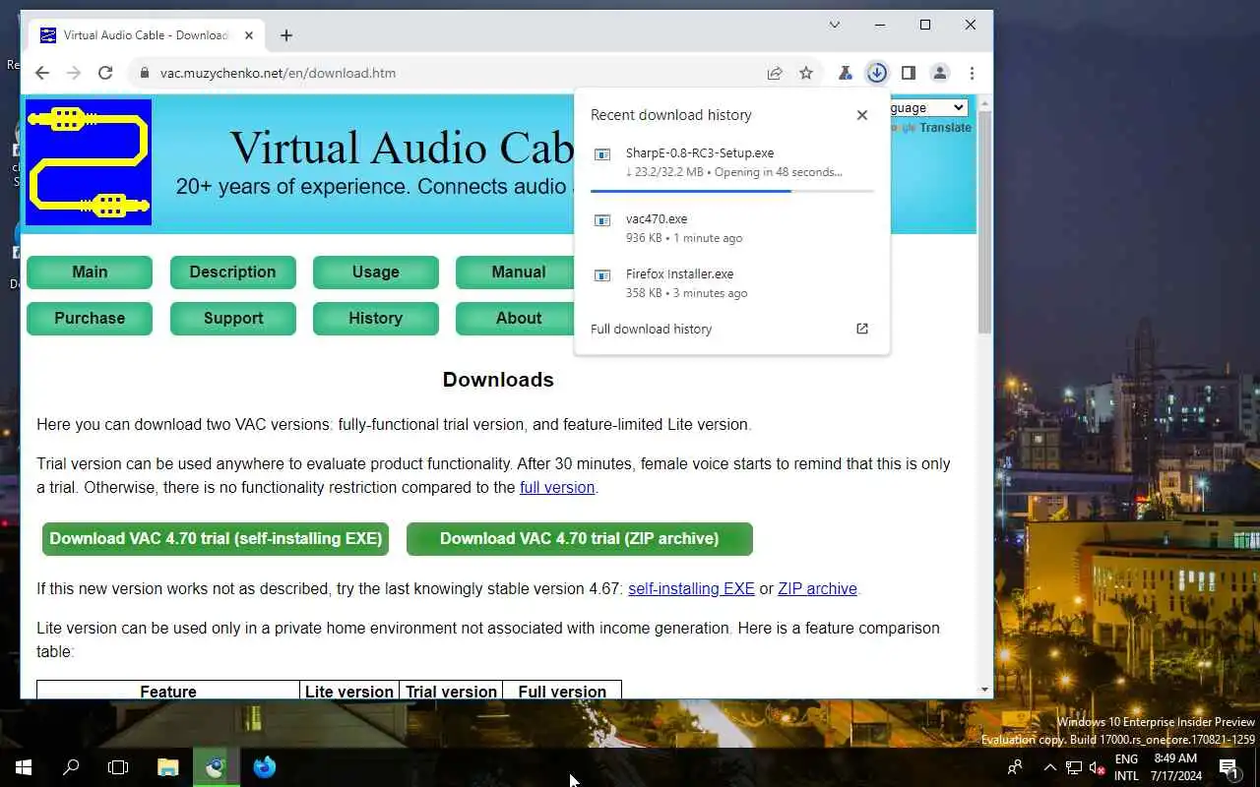Open vac470.exe from download list

point(732,228)
